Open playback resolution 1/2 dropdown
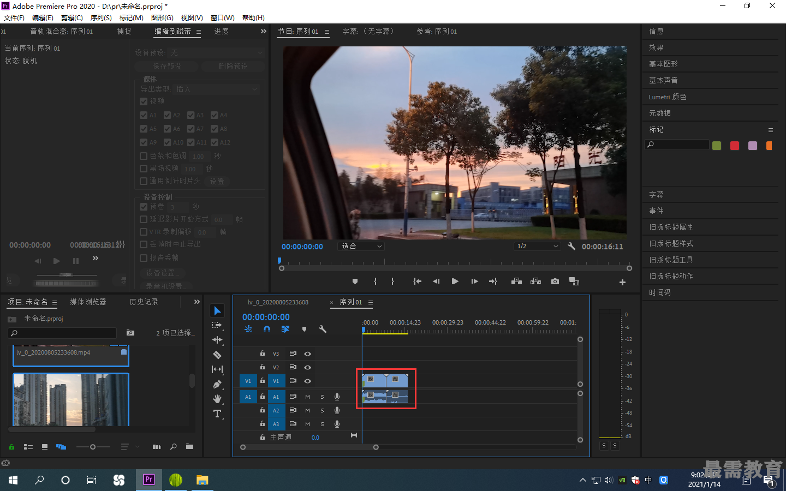Image resolution: width=786 pixels, height=491 pixels. [538, 246]
